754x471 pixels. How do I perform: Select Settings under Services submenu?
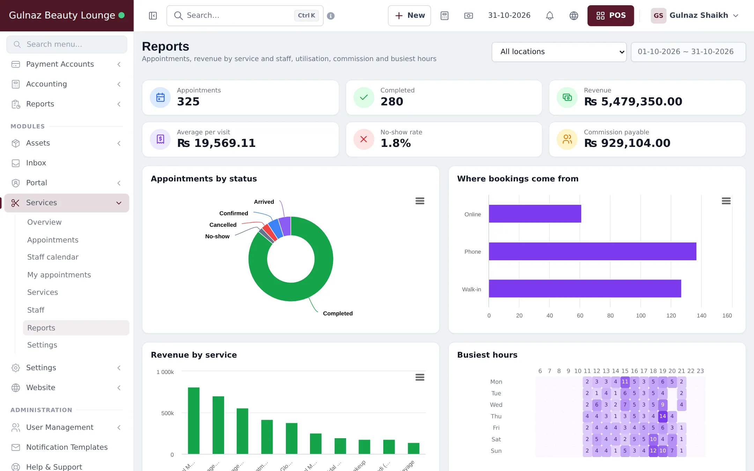click(42, 345)
